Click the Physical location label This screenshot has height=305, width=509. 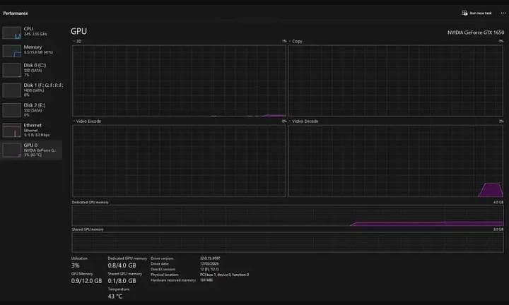click(165, 275)
